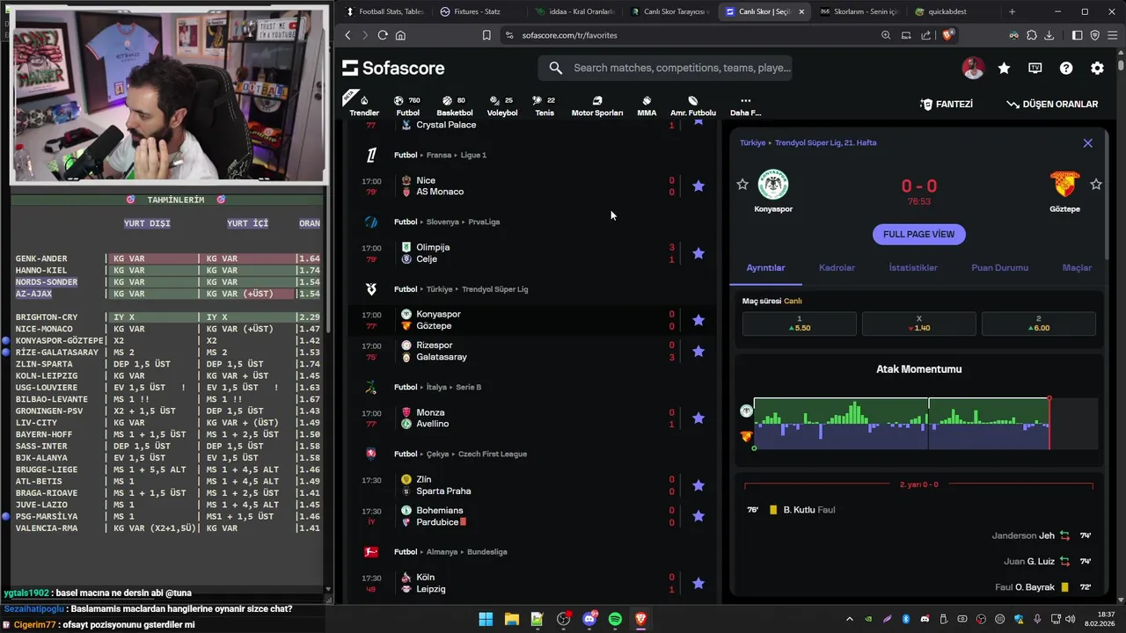Toggle favorite star for Nice vs AS Monaco
Screen dimensions: 1126x633
(x=698, y=186)
